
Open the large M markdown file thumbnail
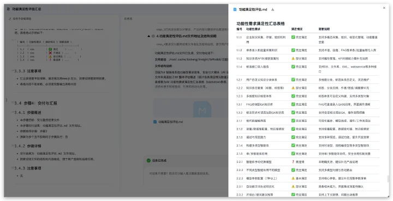[202, 109]
